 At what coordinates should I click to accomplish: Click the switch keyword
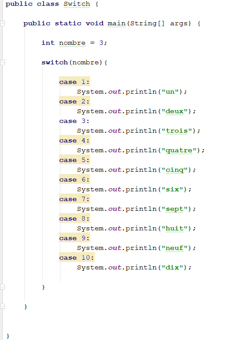coord(55,63)
